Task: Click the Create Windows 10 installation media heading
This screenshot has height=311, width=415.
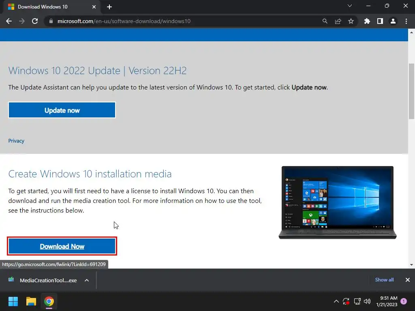Action: [90, 174]
